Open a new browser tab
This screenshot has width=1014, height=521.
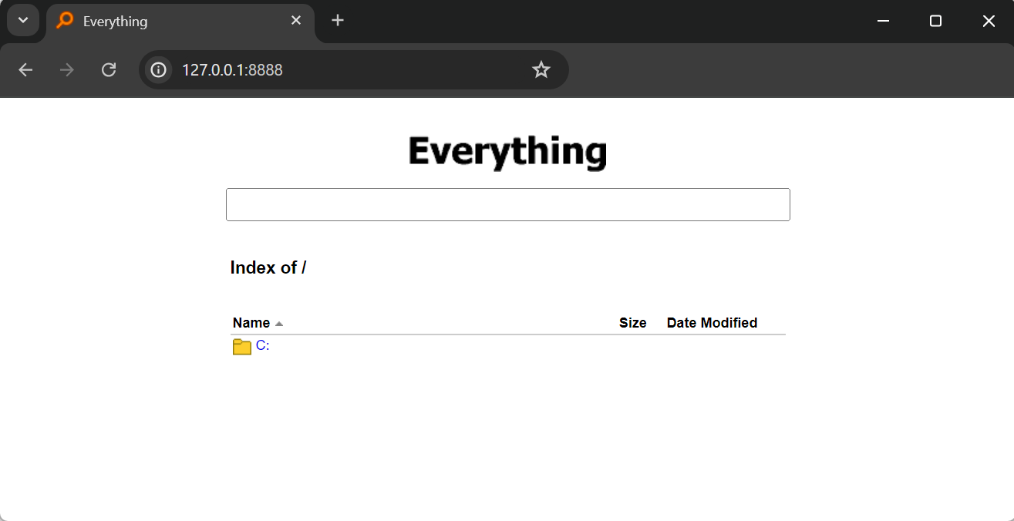[x=337, y=21]
